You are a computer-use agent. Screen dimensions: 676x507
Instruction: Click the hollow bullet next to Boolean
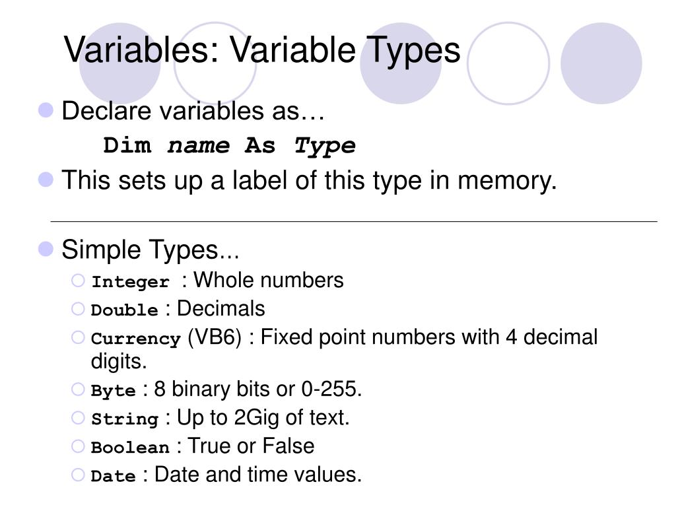point(78,446)
